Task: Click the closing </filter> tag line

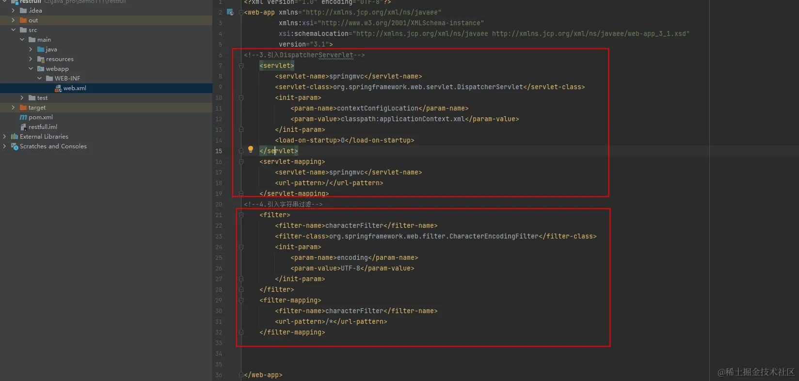Action: pos(276,290)
